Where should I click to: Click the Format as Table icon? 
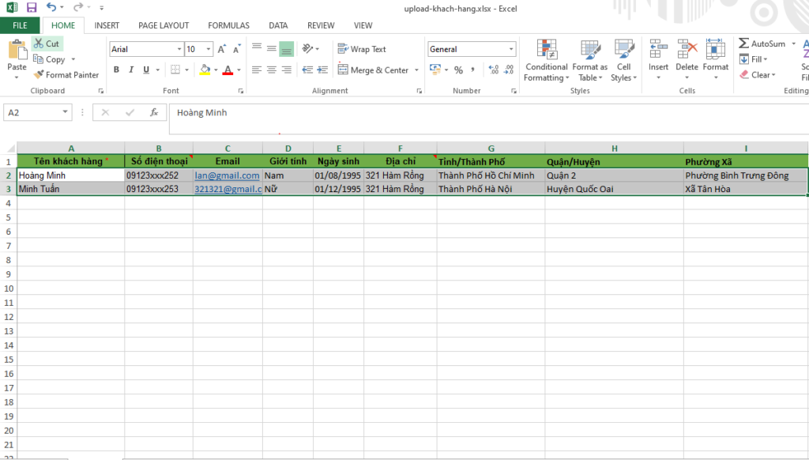[590, 60]
